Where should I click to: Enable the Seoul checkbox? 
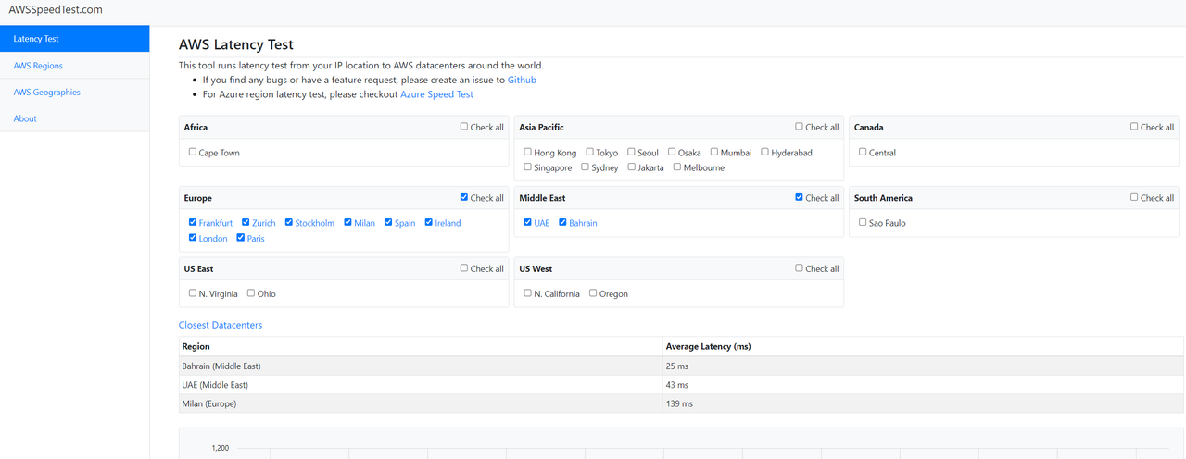tap(632, 152)
